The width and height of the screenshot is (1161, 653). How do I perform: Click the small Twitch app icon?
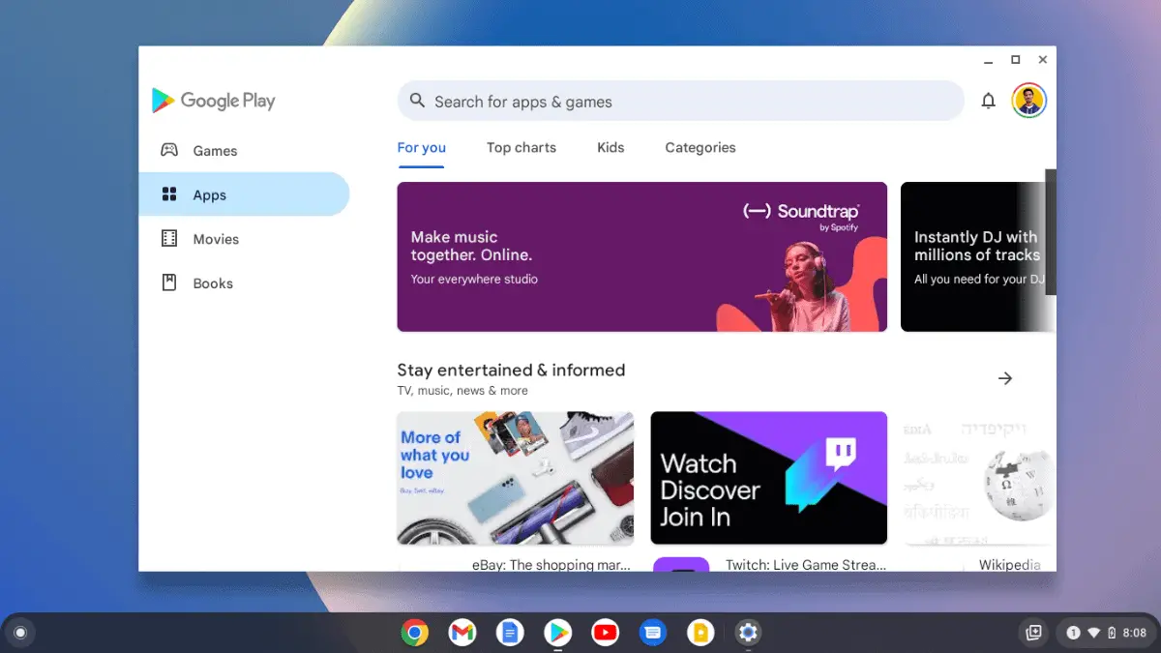(x=682, y=565)
